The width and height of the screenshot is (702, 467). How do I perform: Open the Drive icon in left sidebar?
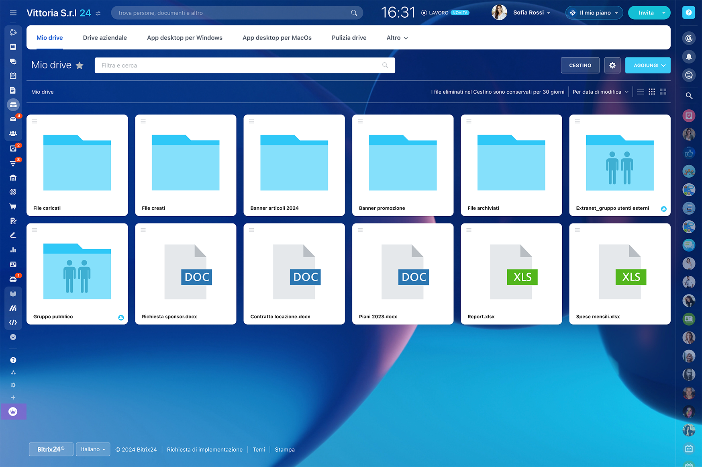[13, 105]
